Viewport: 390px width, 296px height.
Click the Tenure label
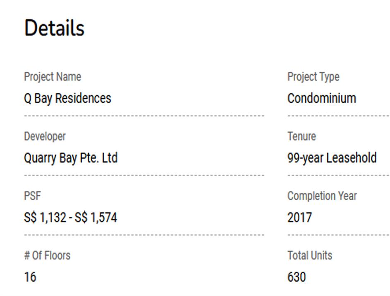tap(301, 136)
